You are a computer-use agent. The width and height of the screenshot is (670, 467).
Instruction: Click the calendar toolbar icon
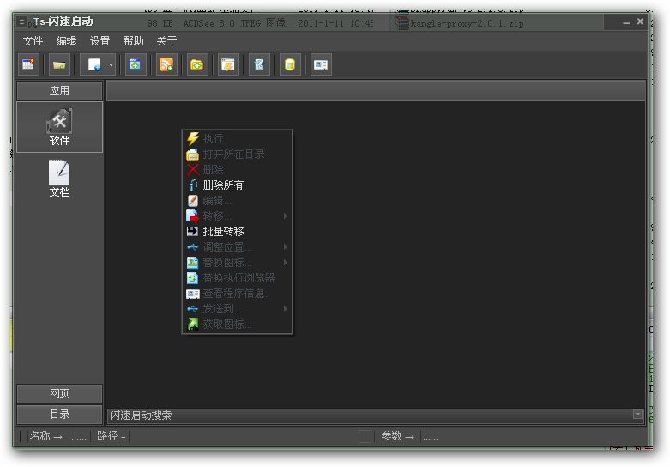[28, 64]
